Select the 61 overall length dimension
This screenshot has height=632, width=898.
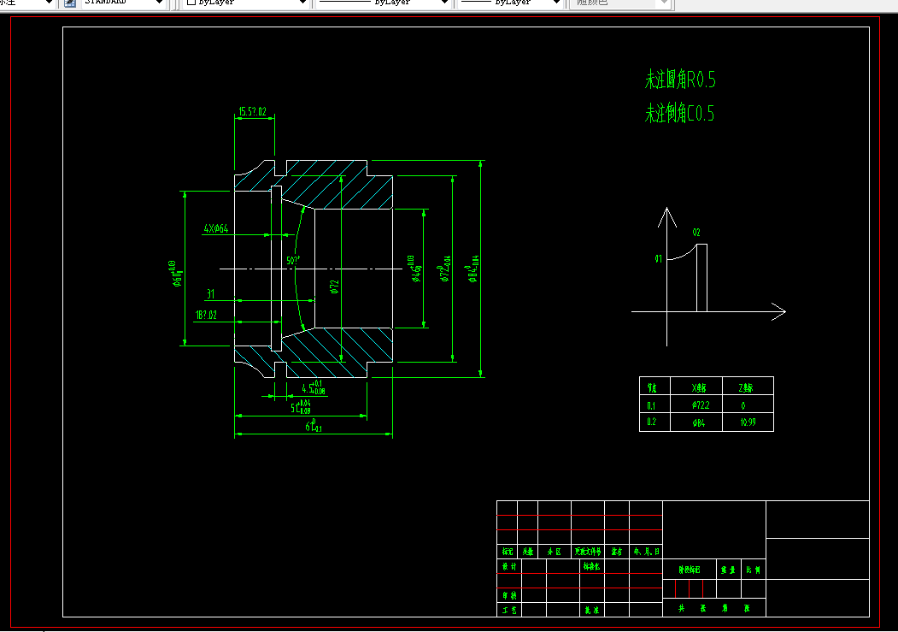[314, 425]
